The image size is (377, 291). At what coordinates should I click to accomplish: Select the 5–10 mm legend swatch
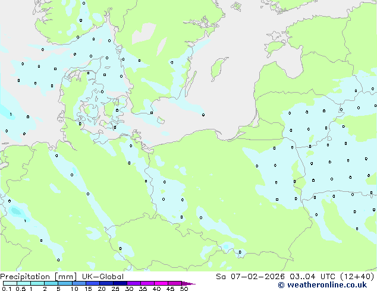[x=65, y=283]
